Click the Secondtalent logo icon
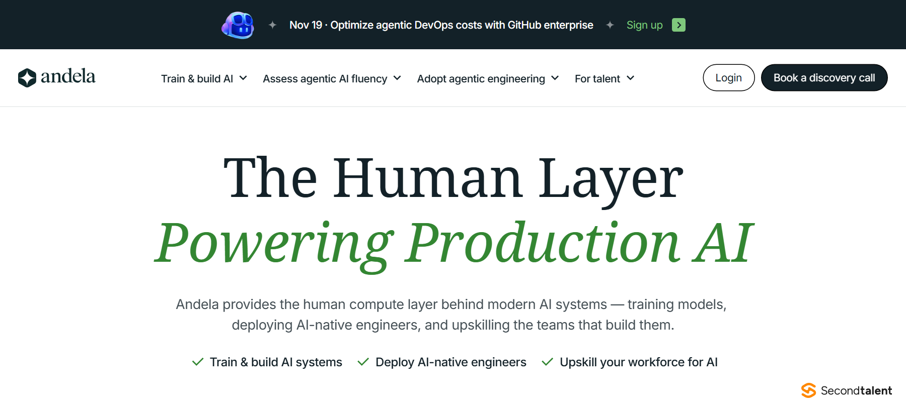906x412 pixels. click(809, 390)
